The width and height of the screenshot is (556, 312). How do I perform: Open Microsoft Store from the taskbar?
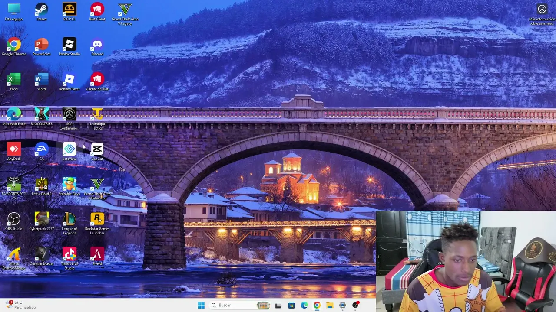pyautogui.click(x=291, y=305)
